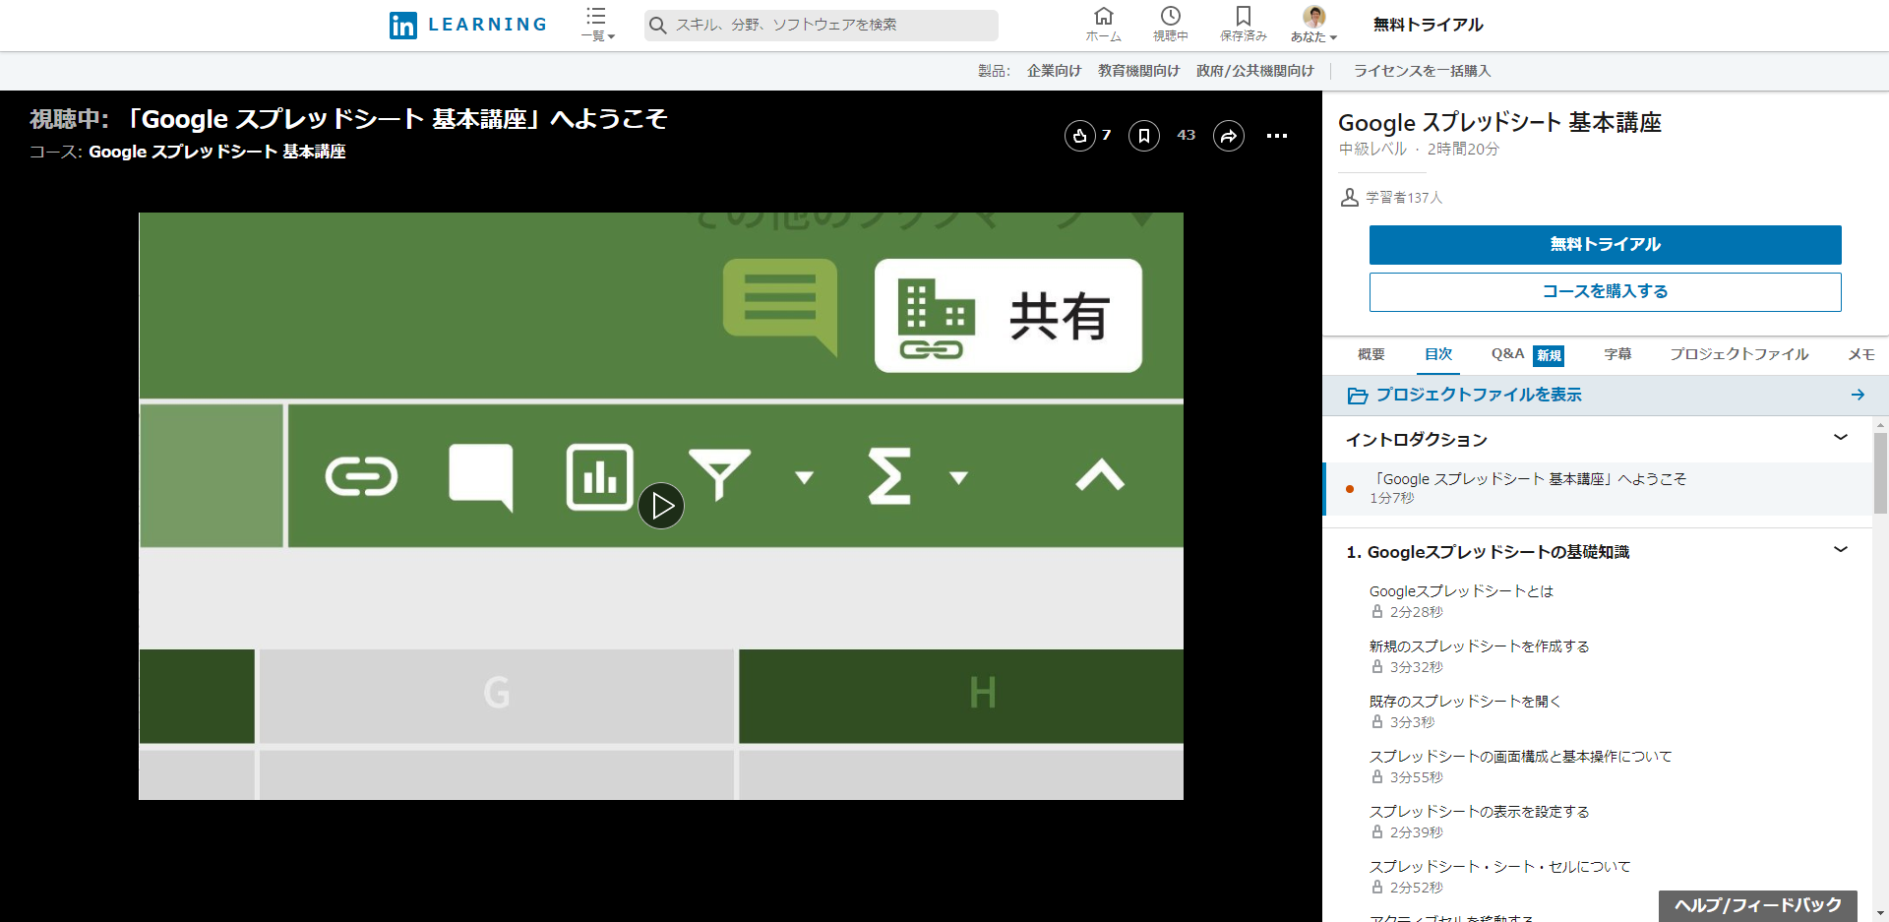Open the あなた profile menu
The image size is (1889, 922).
1313,25
